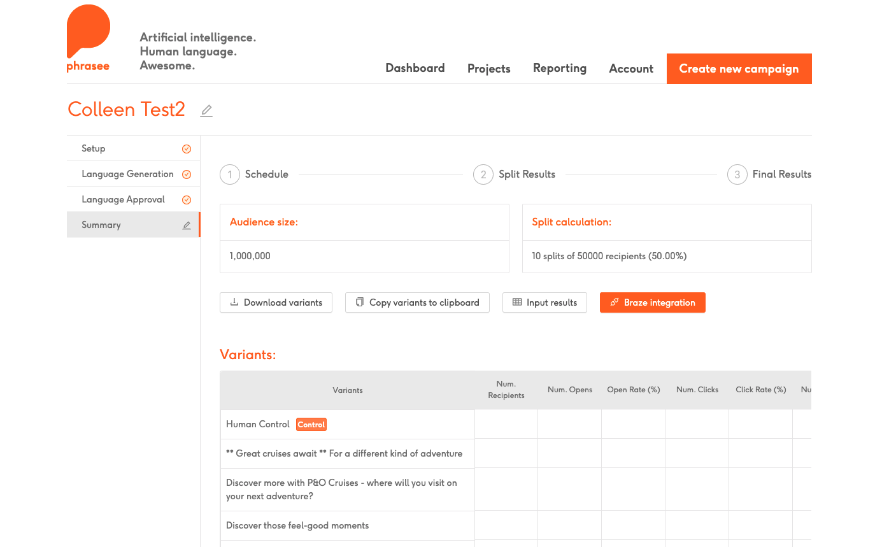Click the '10 splits of 50000 recipients' text
Viewport: 875px width, 547px height.
[x=609, y=256]
